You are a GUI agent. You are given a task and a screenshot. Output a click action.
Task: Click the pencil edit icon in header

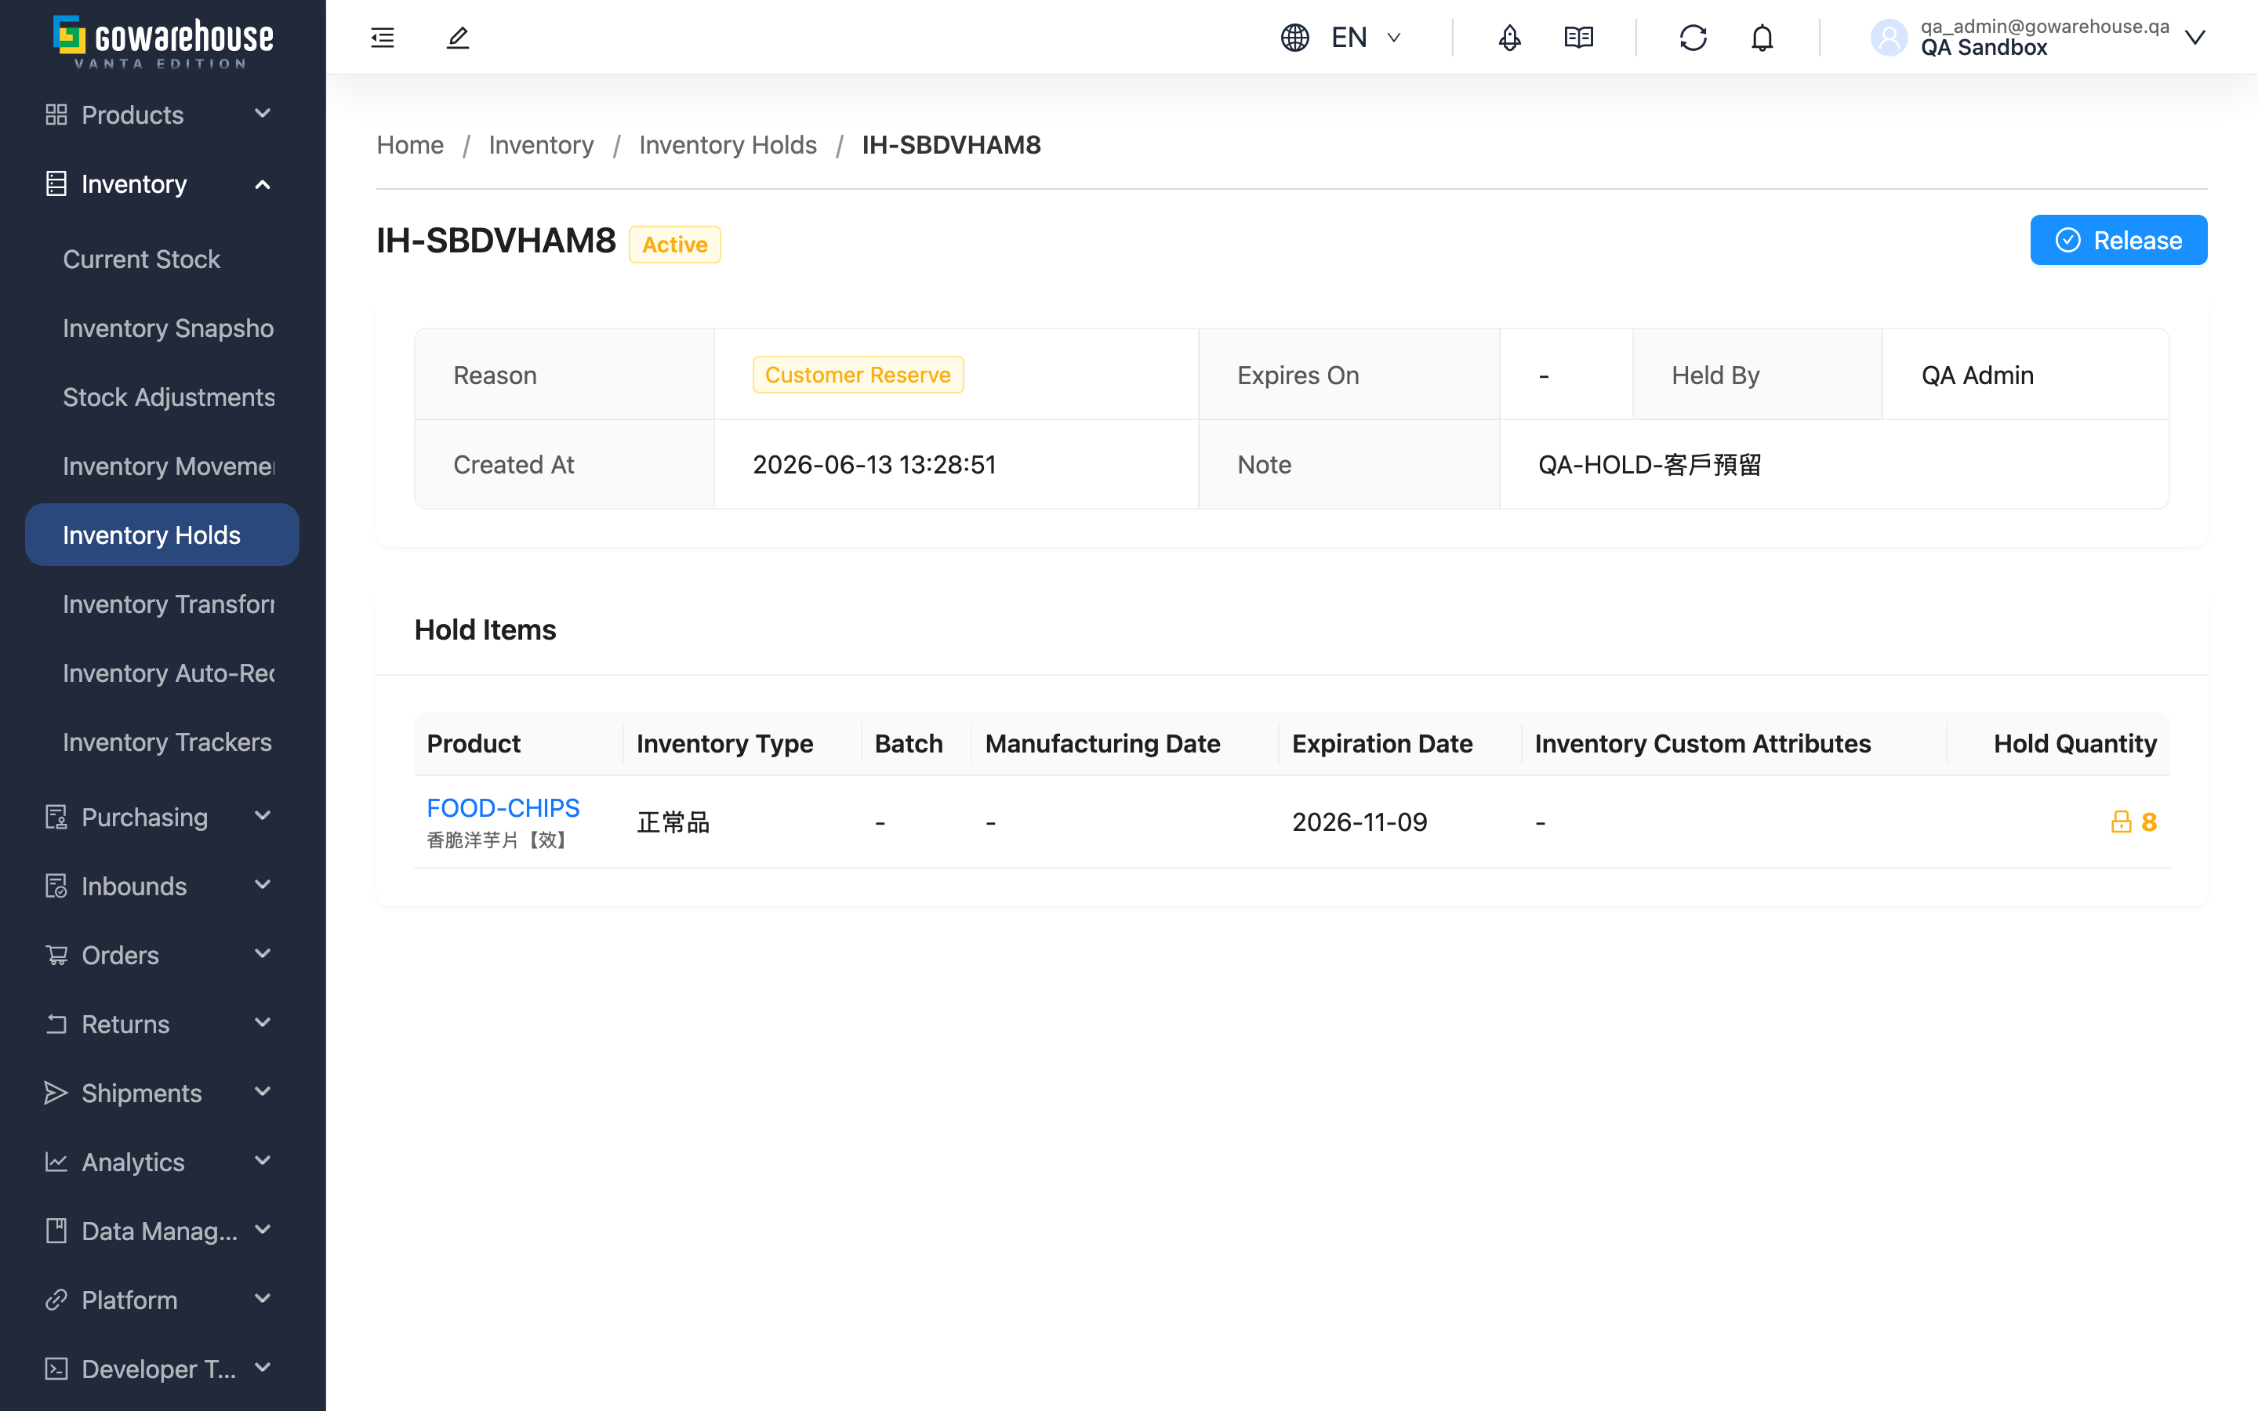click(457, 38)
